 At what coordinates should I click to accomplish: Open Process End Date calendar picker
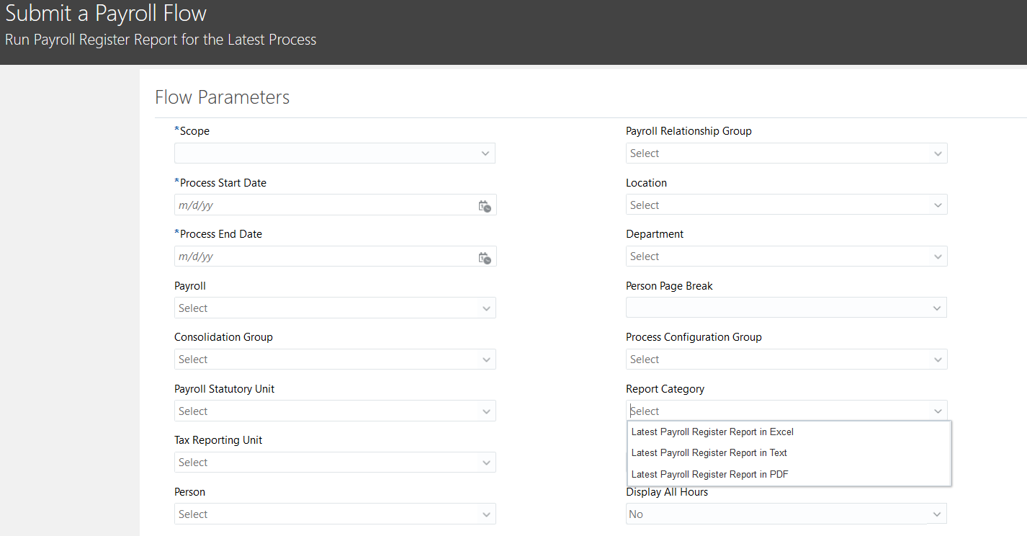[485, 257]
